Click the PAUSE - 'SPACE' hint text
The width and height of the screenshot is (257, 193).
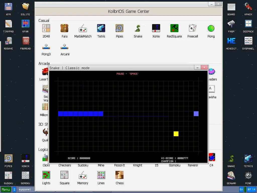tap(127, 74)
